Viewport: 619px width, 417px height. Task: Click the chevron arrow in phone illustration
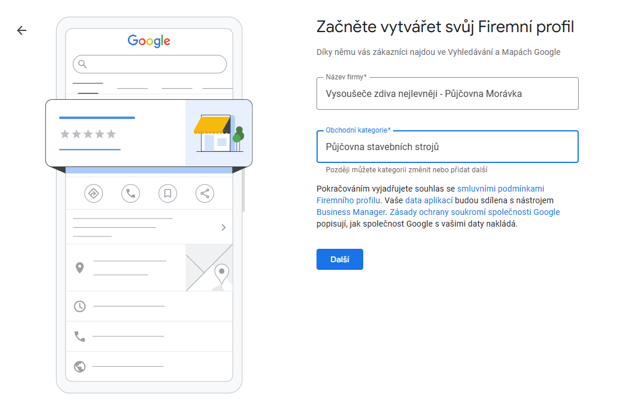tap(224, 227)
